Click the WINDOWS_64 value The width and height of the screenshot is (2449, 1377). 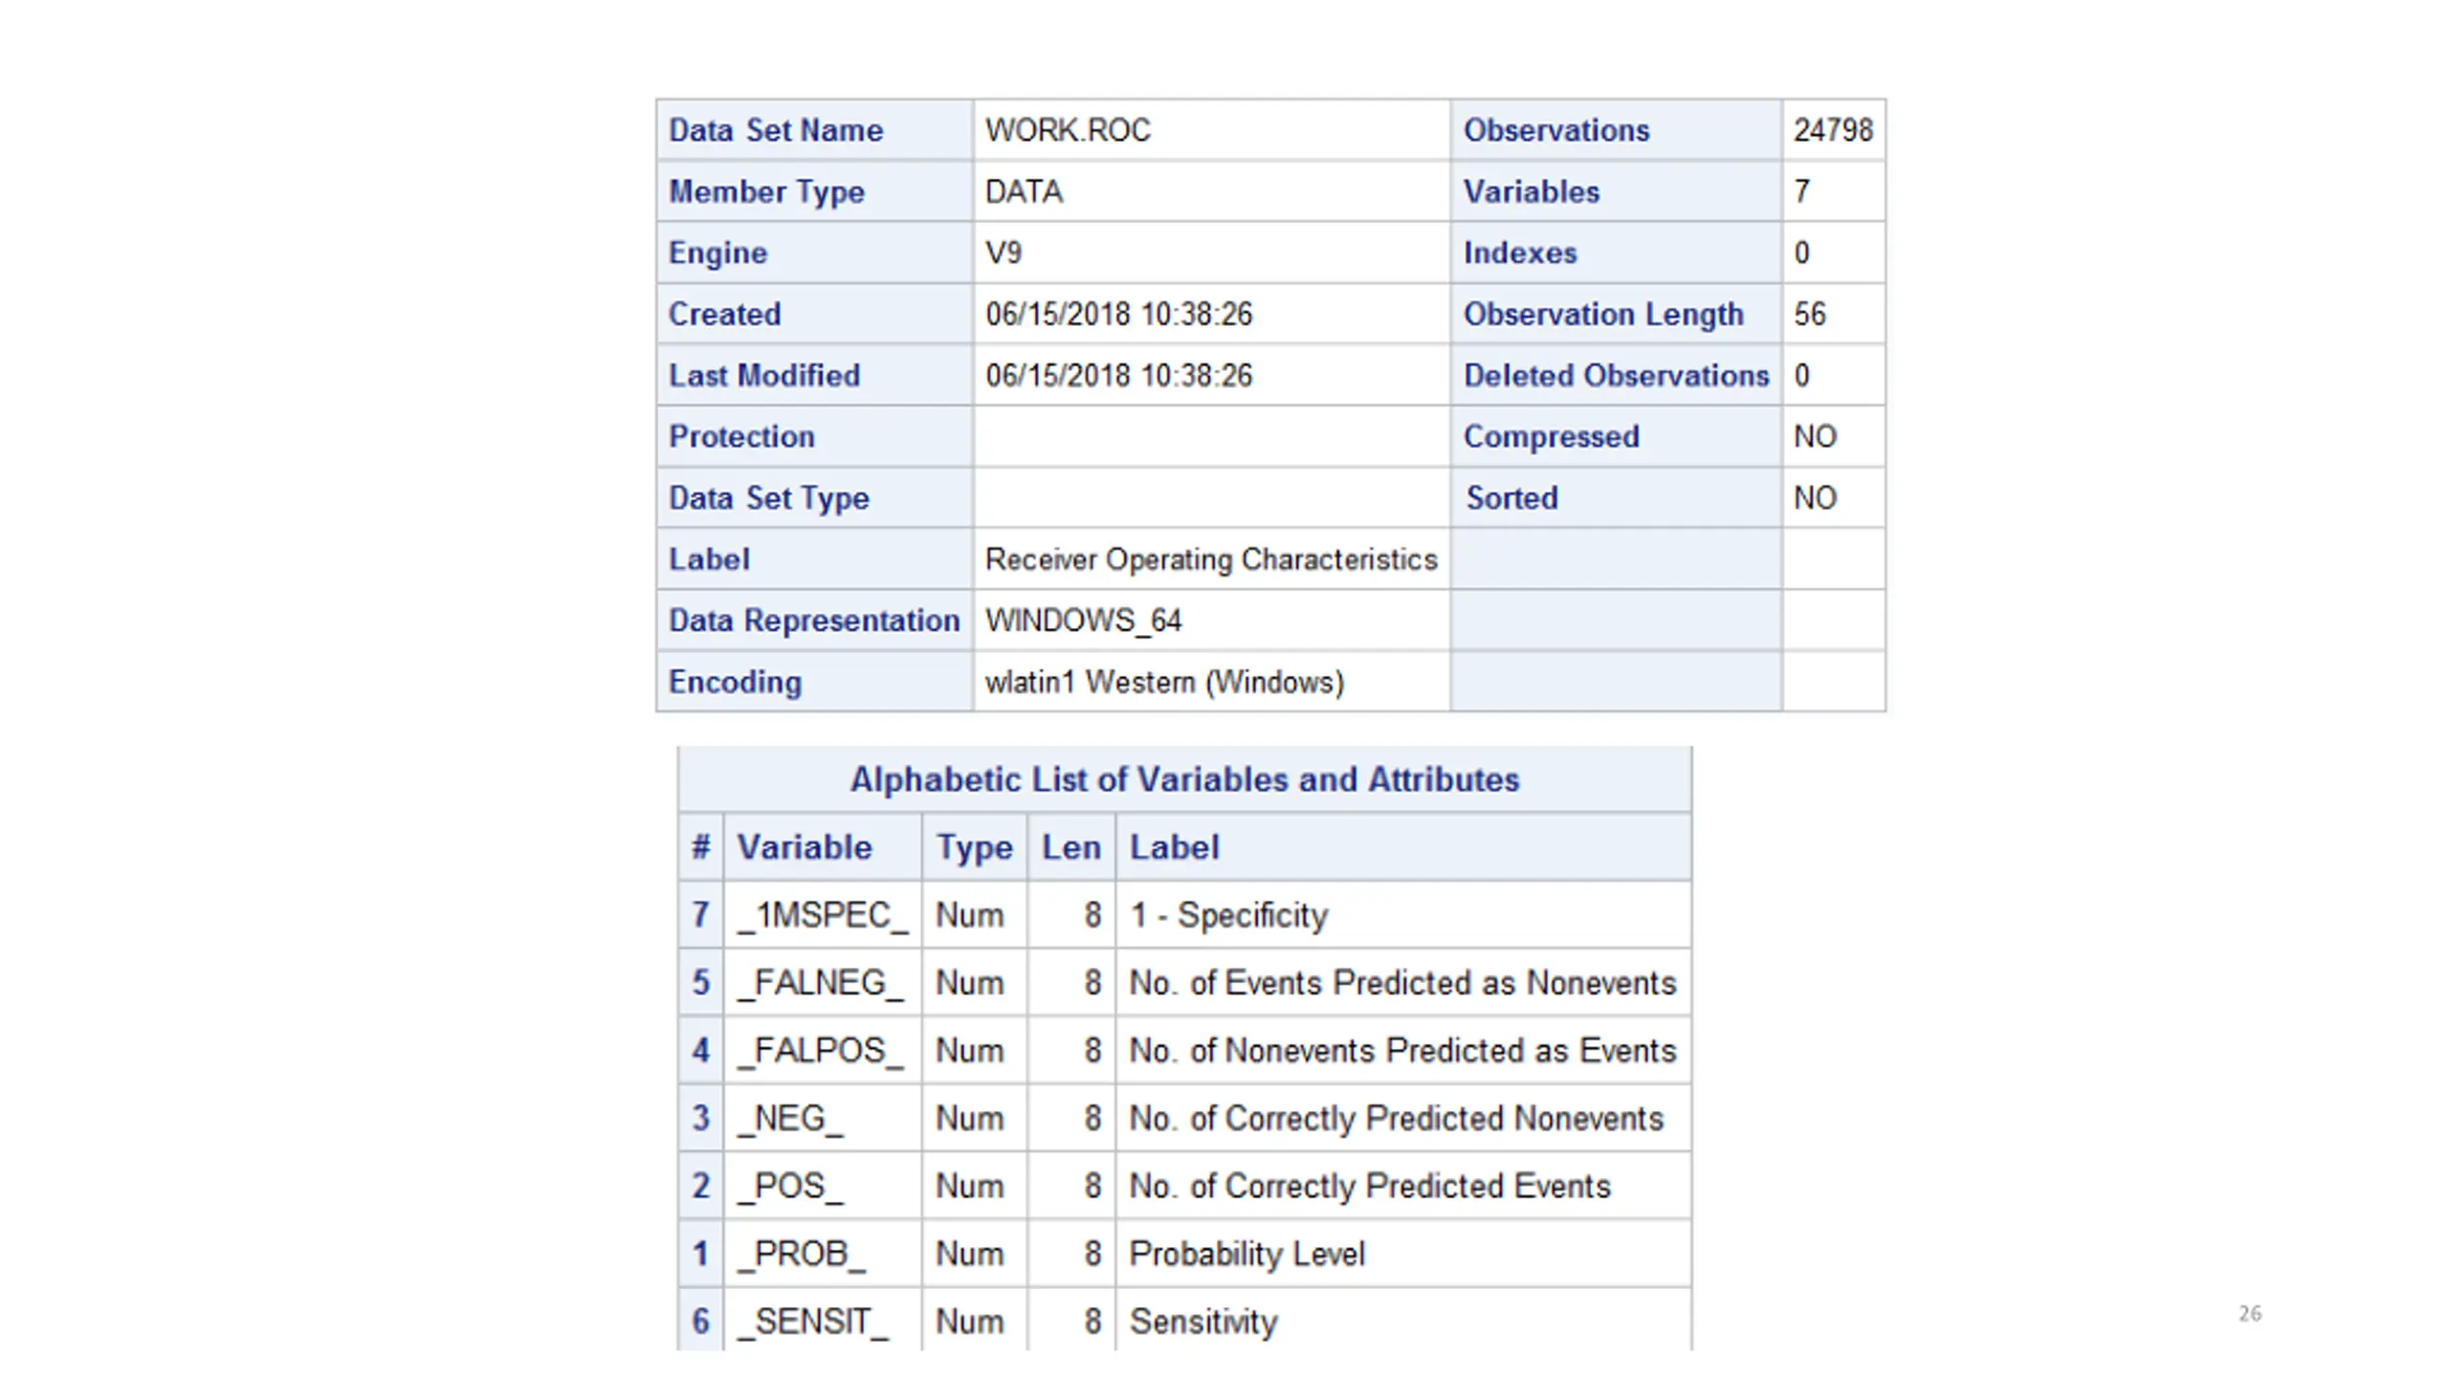point(1084,621)
